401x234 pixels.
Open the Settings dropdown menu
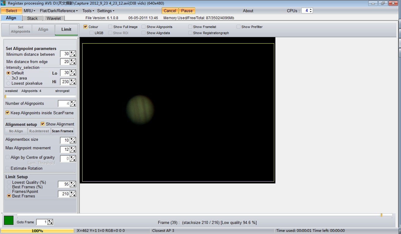[106, 11]
